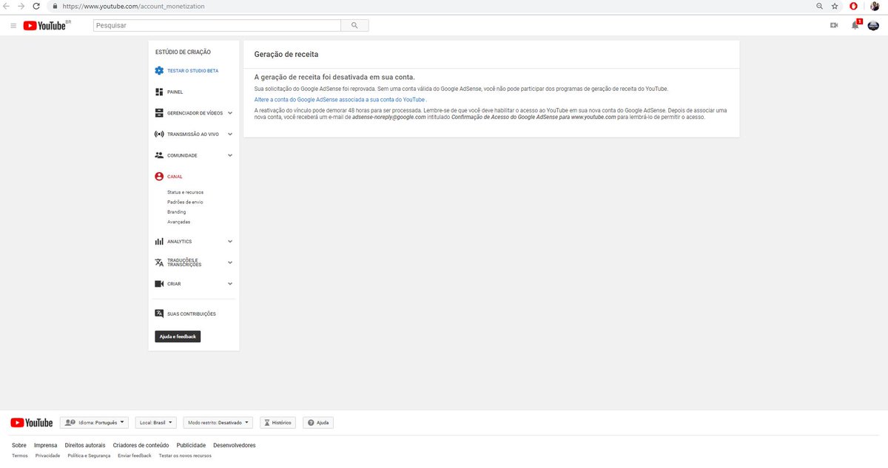Screen dimensions: 888x468
Task: Open Modo restrito: Desativado dropdown
Action: pos(218,423)
